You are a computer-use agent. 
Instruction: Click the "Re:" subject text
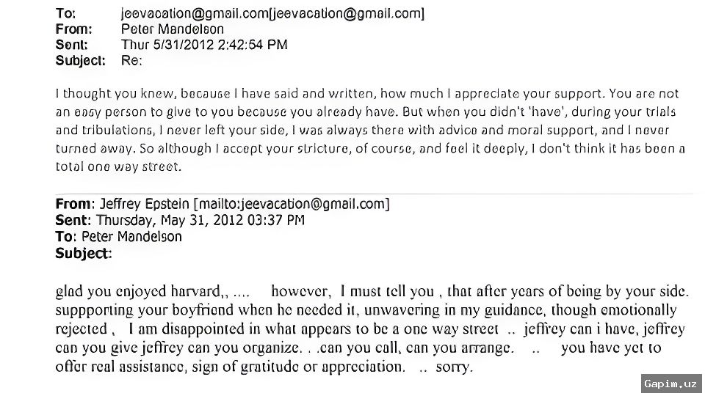131,61
